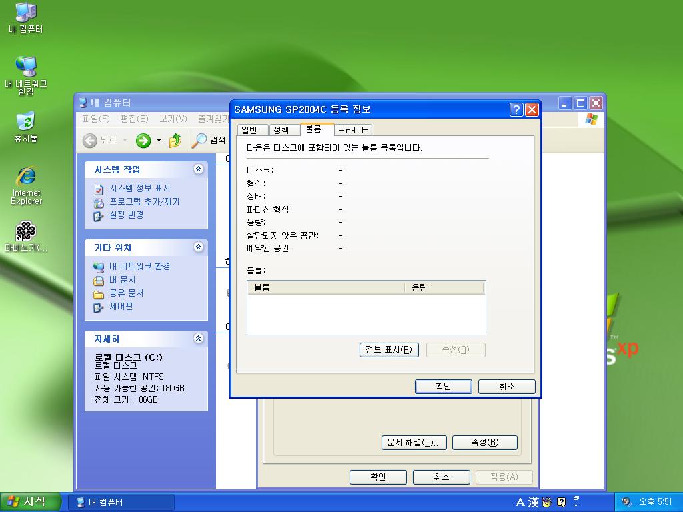
Task: Click the 문제 해결(T)... button
Action: [414, 443]
